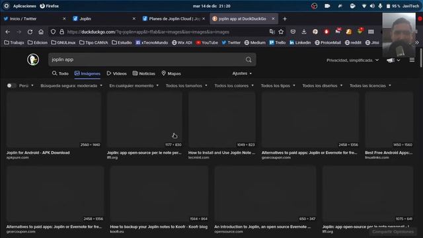The height and width of the screenshot is (238, 423).
Task: Switch to Noticias search results
Action: pyautogui.click(x=144, y=73)
